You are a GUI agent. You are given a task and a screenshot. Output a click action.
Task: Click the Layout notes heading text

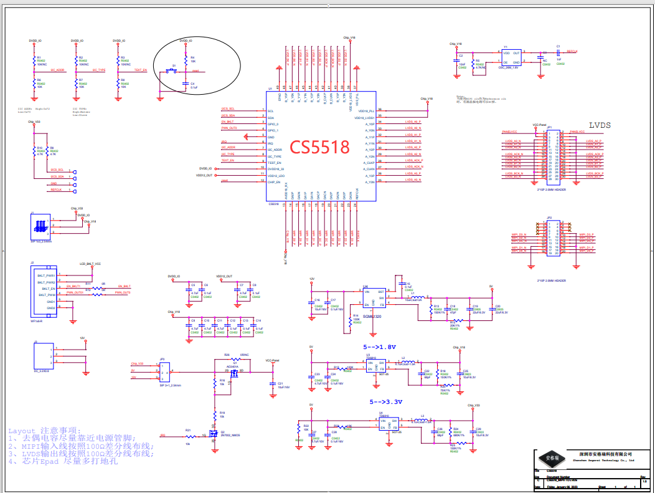(x=45, y=431)
